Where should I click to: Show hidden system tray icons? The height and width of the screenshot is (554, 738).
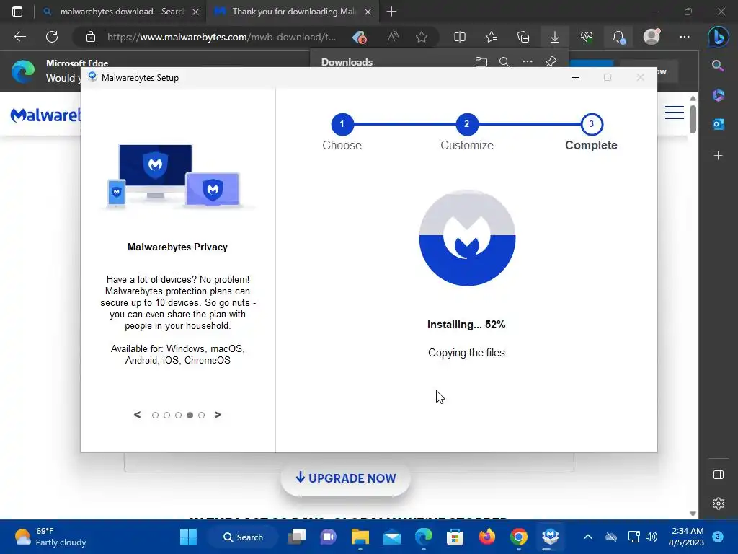pyautogui.click(x=588, y=537)
